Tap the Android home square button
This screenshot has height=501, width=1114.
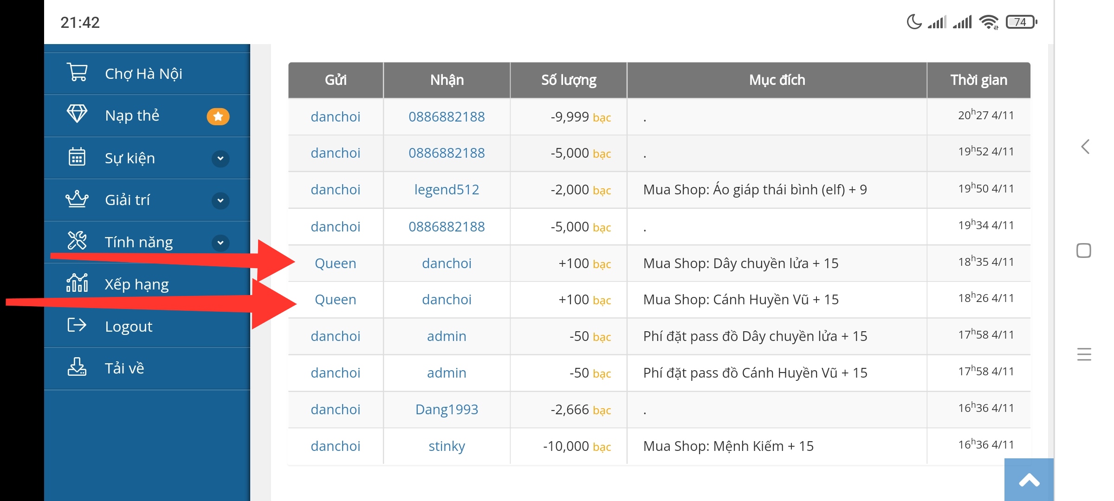(x=1084, y=250)
